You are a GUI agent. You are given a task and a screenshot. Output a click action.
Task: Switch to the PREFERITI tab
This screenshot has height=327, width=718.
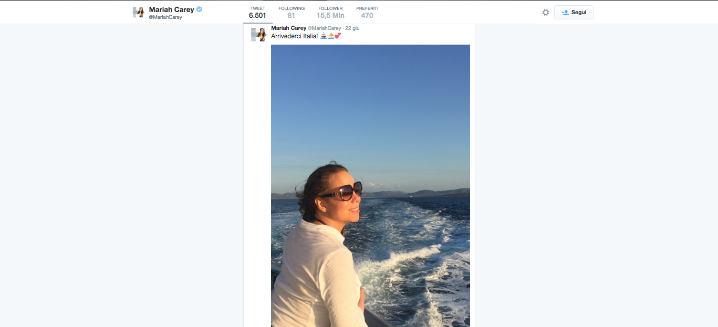point(367,12)
